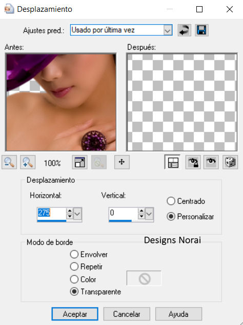Select the Envolver border mode
The width and height of the screenshot is (243, 325).
(74, 254)
